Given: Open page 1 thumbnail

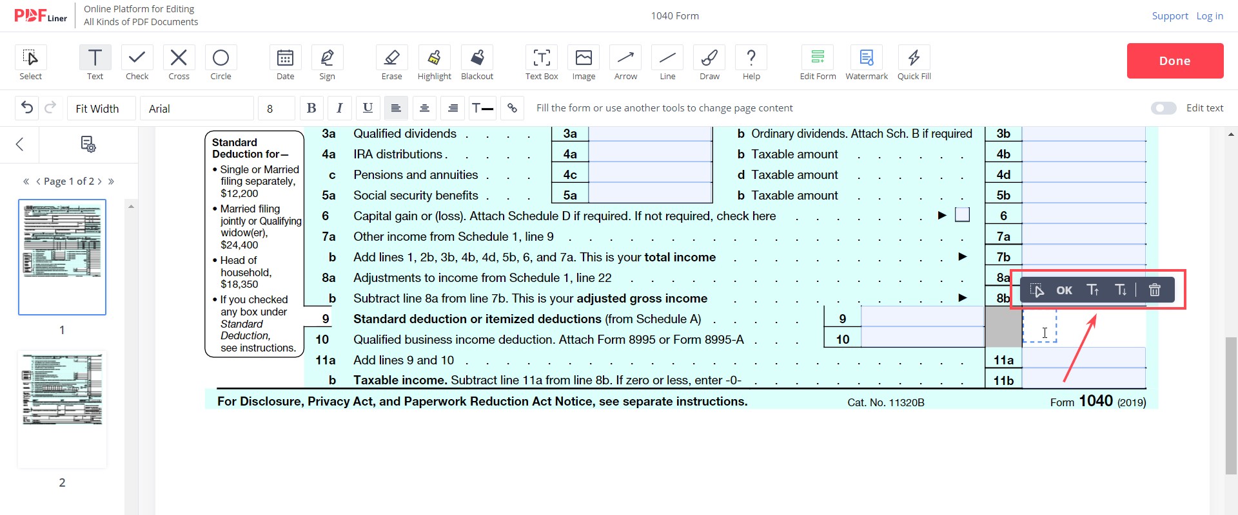Looking at the screenshot, I should 62,257.
